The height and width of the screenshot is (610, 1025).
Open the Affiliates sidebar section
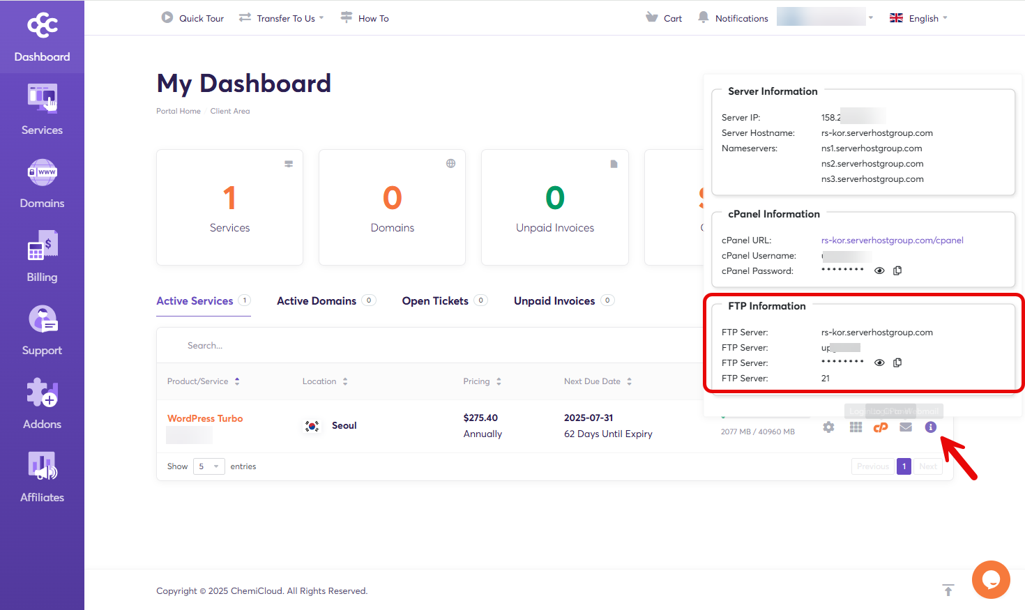pos(42,478)
